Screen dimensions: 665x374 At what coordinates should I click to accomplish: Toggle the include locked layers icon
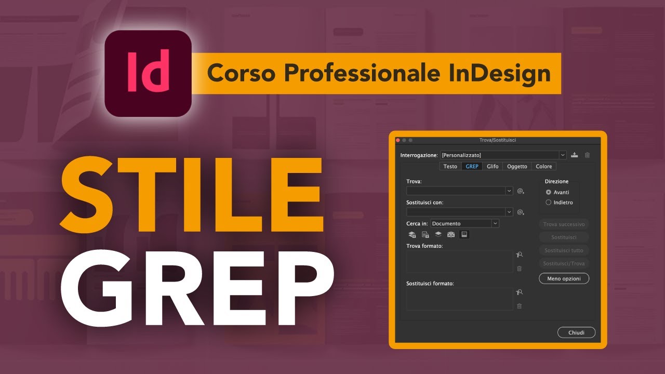pyautogui.click(x=412, y=235)
